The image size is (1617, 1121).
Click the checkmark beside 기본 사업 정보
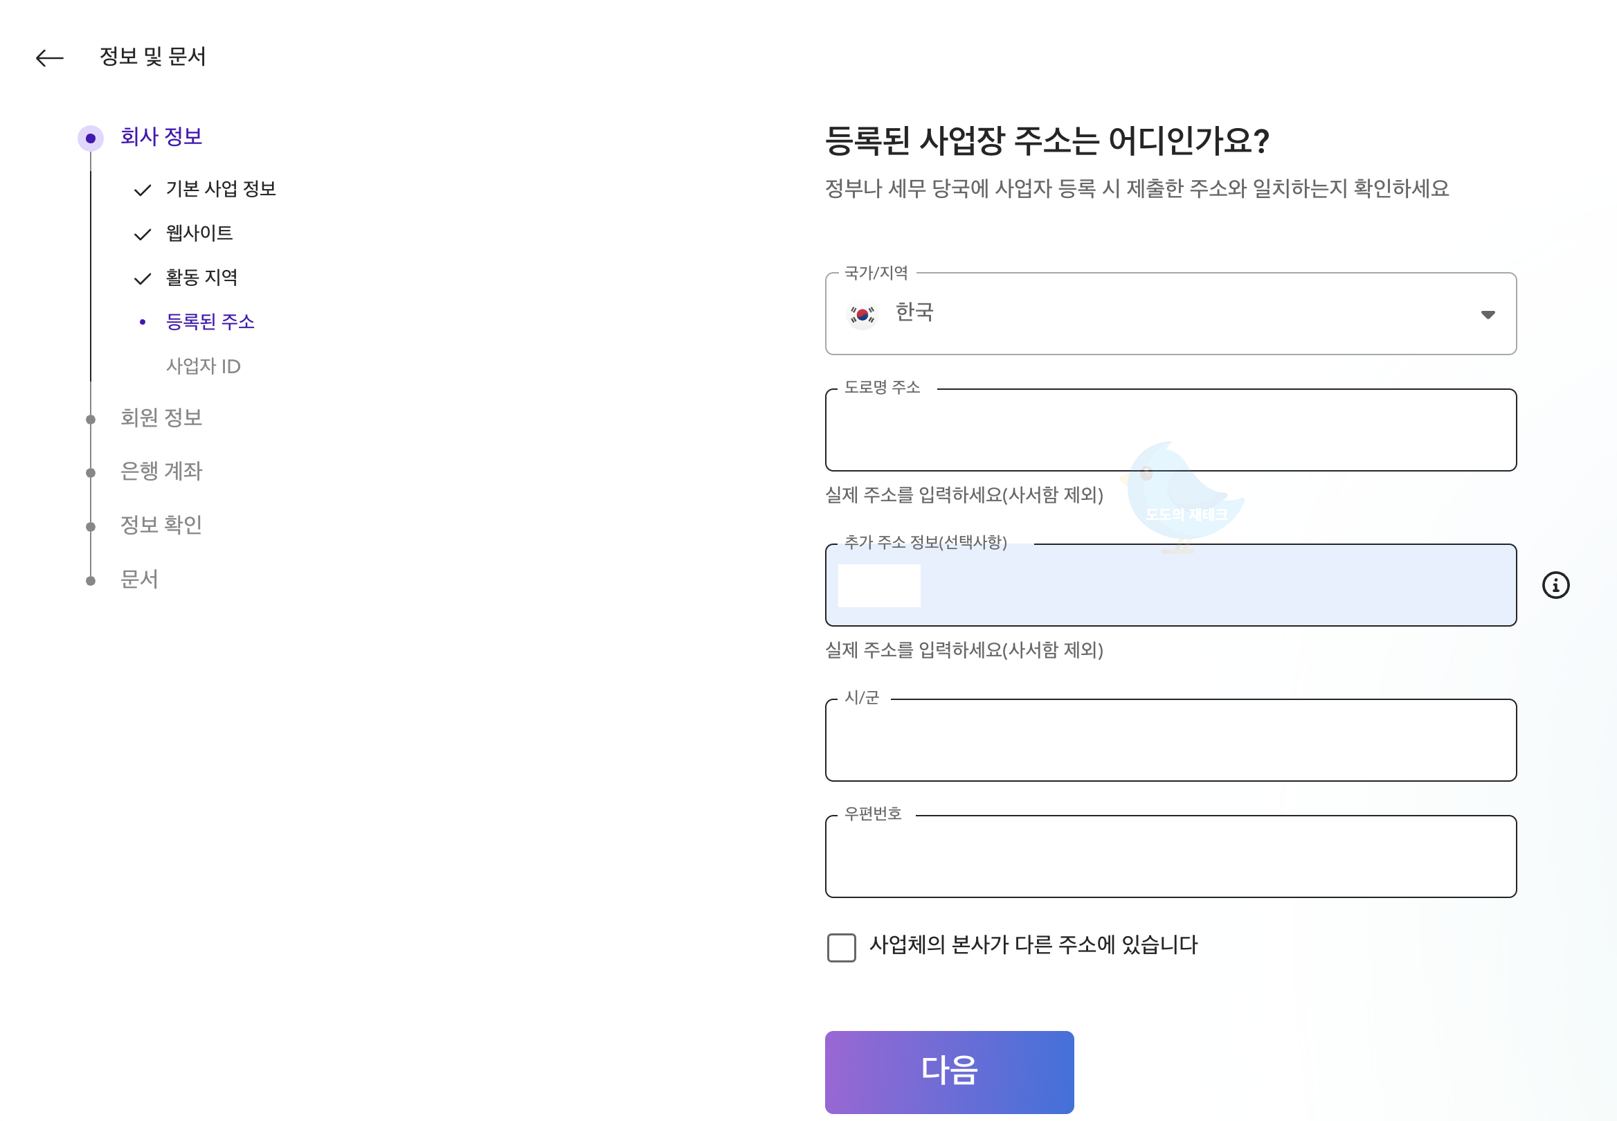click(143, 189)
